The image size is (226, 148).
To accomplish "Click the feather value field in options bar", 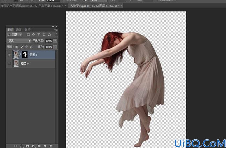I will click(53, 1).
